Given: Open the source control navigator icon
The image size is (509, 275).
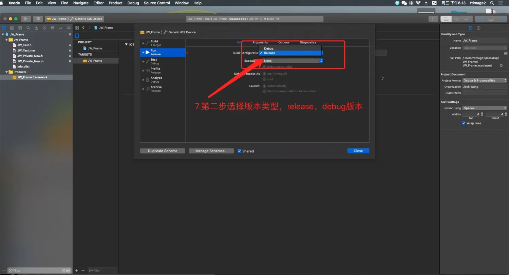Looking at the screenshot, I should pos(12,28).
